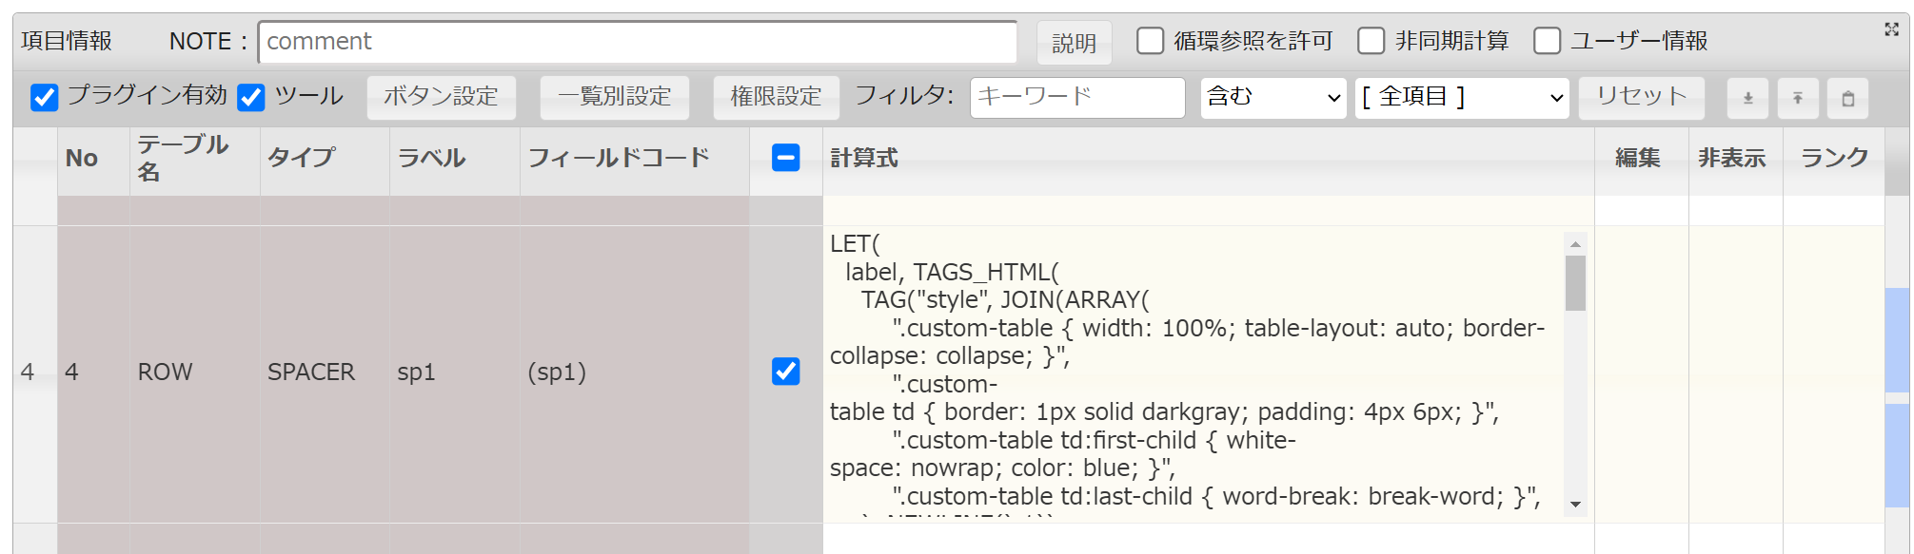The image size is (1914, 554).
Task: Enable 循環参照を許可 checkbox
Action: tap(1150, 41)
